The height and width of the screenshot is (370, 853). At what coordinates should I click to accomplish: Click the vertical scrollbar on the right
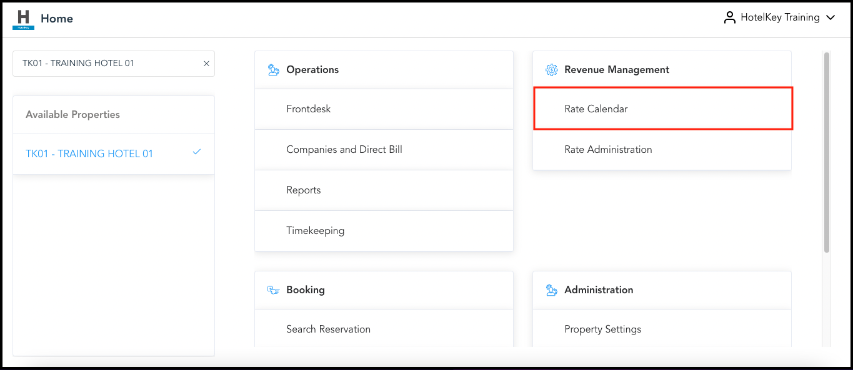click(x=827, y=153)
